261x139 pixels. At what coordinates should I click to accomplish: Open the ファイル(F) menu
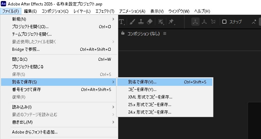click(x=11, y=11)
